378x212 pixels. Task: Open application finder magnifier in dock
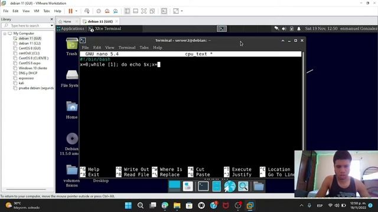pos(243,186)
